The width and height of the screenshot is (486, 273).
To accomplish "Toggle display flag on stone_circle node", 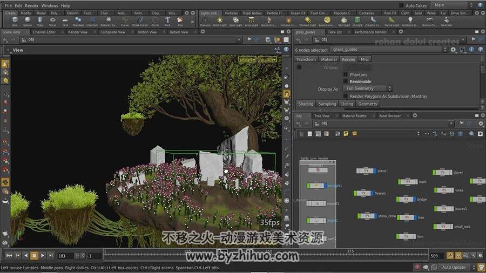I will 376,216.
